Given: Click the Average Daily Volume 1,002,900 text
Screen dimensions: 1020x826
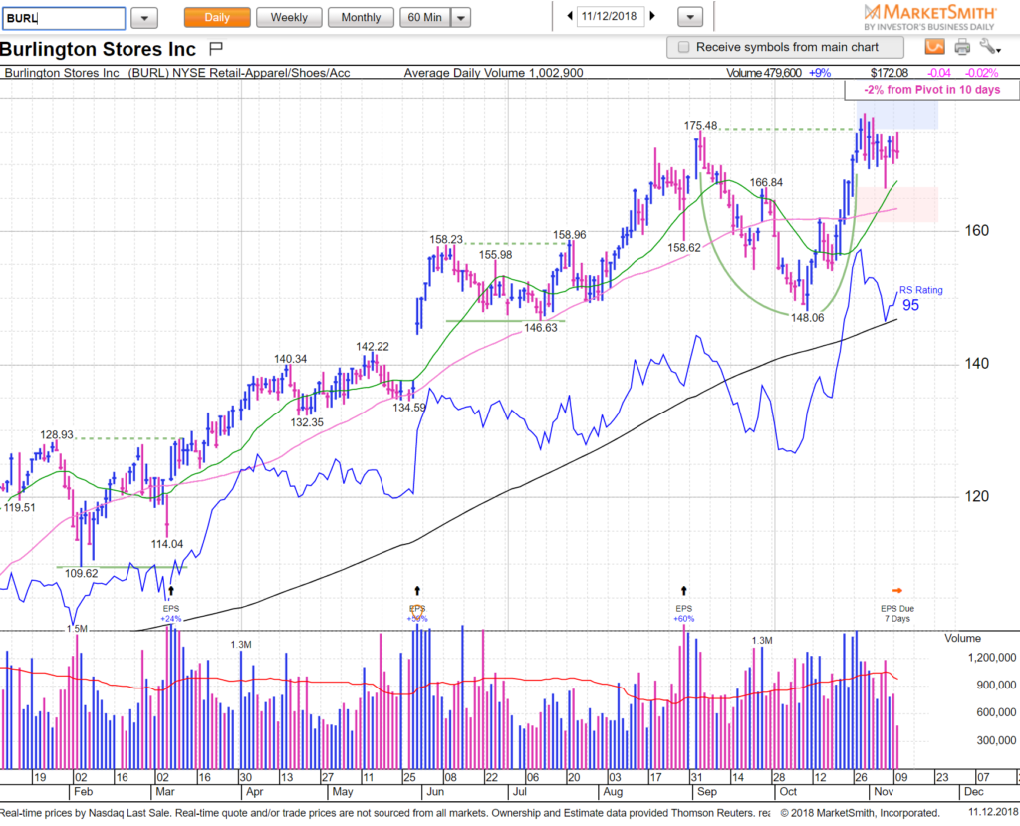Looking at the screenshot, I should point(493,73).
